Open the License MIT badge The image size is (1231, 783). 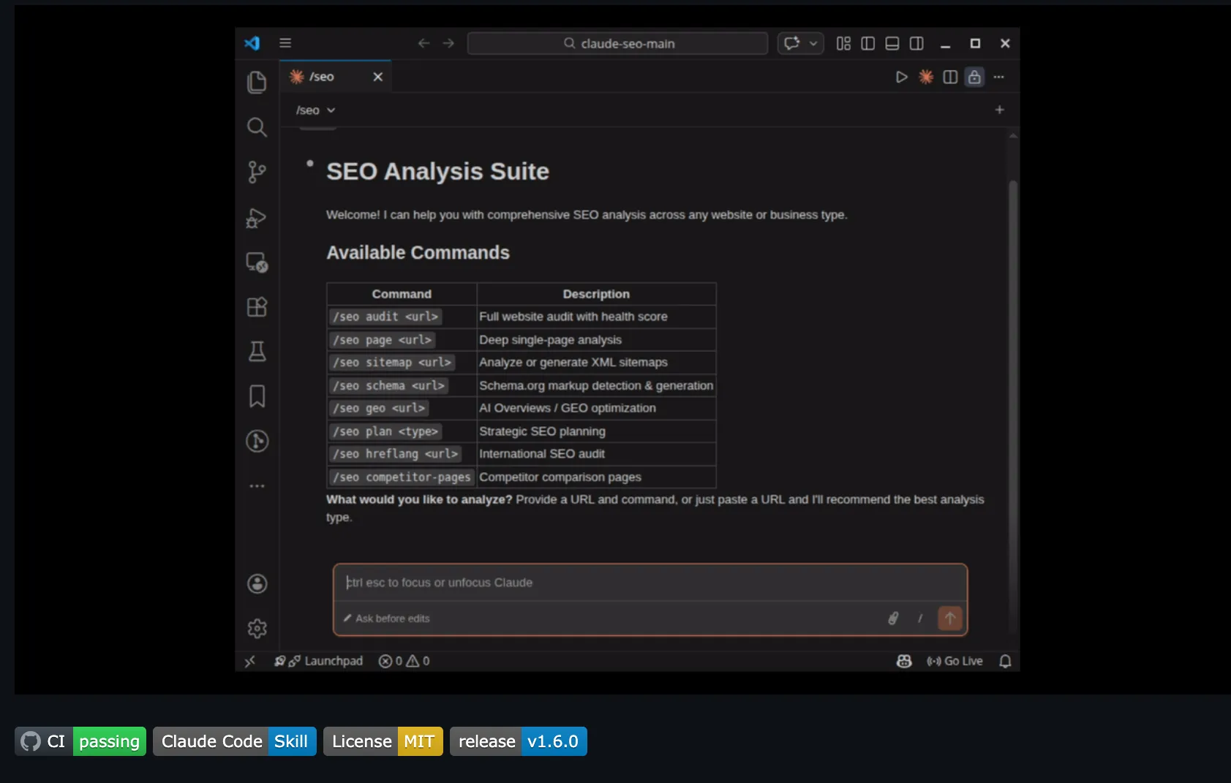[383, 741]
